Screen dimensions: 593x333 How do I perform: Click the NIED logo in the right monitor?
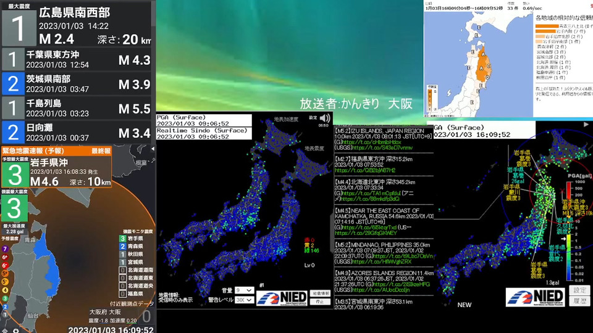click(x=535, y=297)
